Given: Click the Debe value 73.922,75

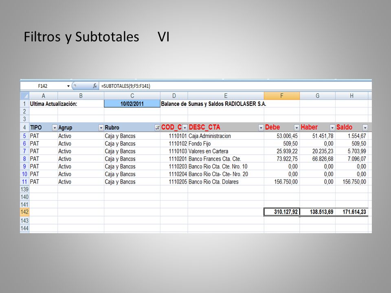Looking at the screenshot, I should coord(282,159).
